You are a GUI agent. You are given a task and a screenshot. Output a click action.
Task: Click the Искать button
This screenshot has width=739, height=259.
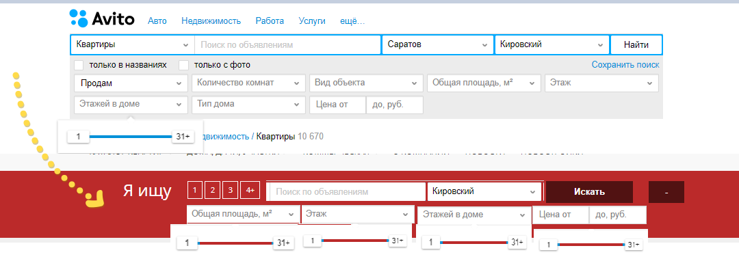[x=589, y=192]
